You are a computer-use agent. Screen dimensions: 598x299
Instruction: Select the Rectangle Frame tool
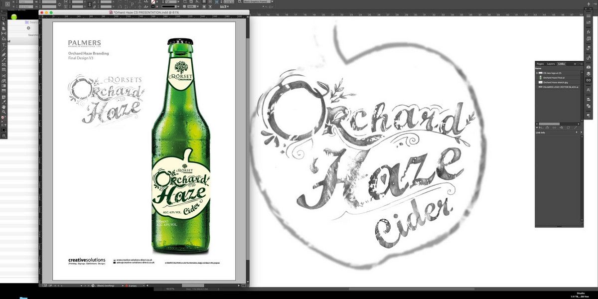click(4, 63)
